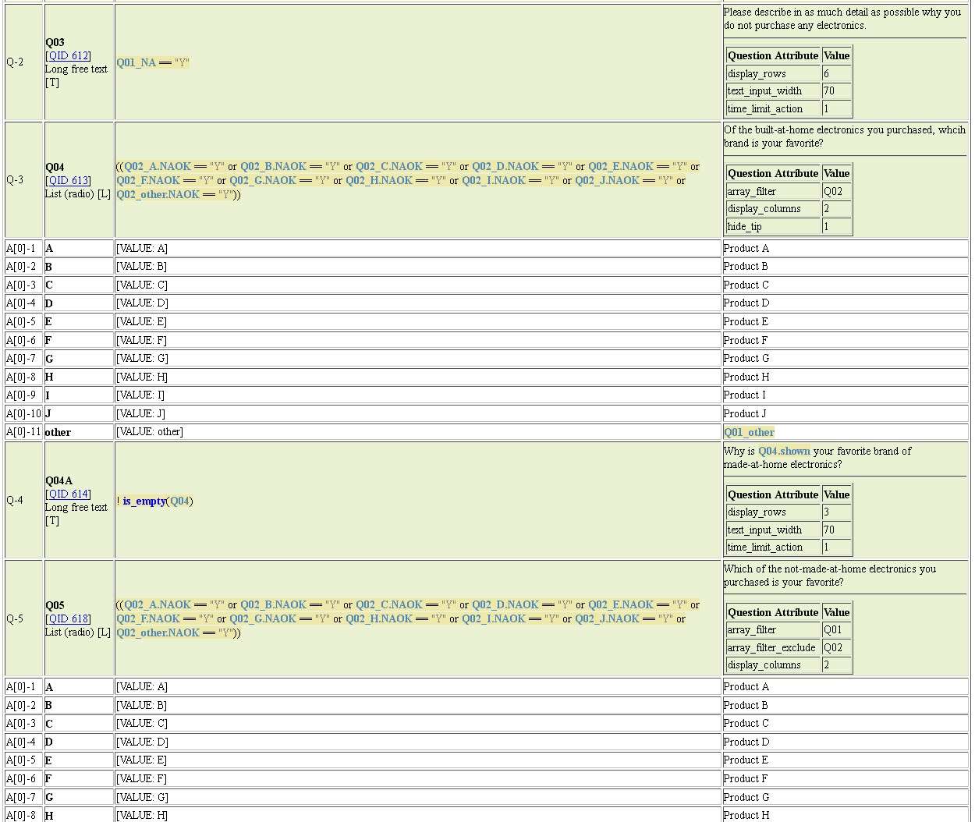Follow the QID 618 link under Q05
The height and width of the screenshot is (822, 975).
click(69, 619)
